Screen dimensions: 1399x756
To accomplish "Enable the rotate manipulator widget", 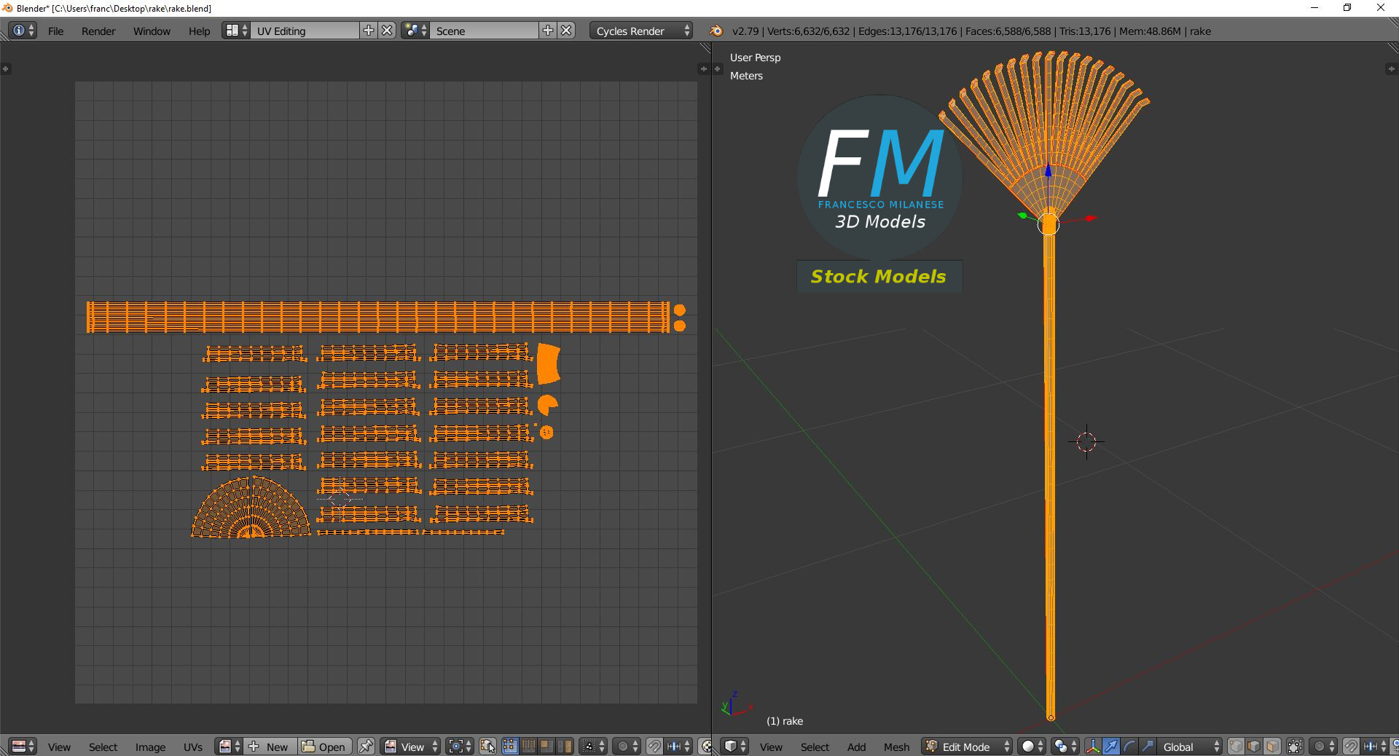I will click(x=1128, y=747).
